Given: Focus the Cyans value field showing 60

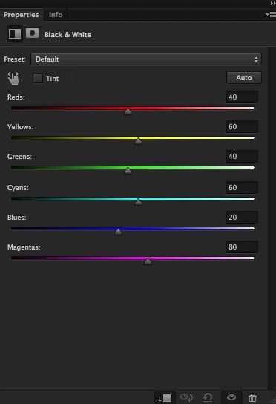Looking at the screenshot, I should click(x=242, y=187).
